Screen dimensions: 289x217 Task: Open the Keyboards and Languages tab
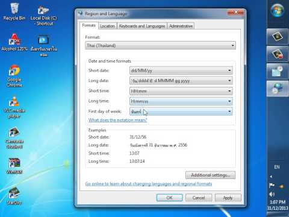coord(142,26)
